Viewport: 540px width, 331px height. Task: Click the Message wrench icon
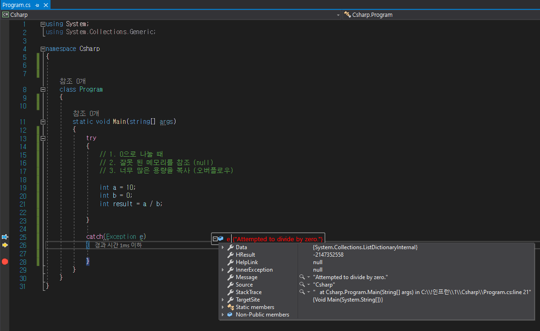point(230,277)
